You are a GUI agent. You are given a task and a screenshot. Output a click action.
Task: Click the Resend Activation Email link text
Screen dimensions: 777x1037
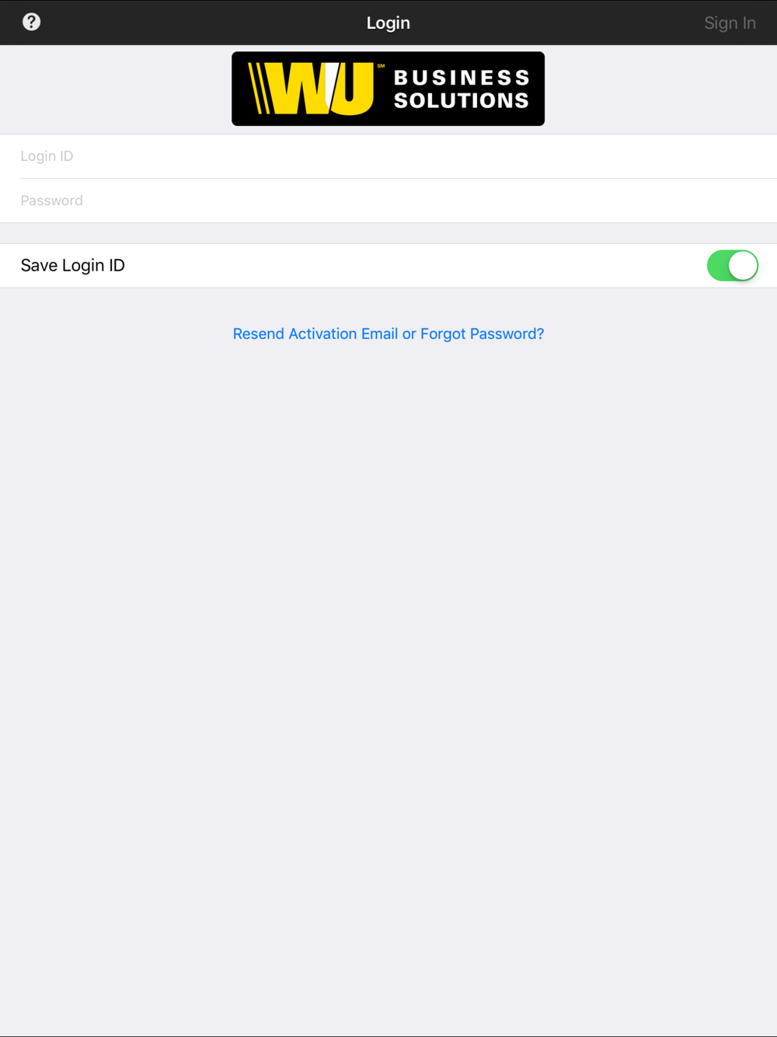click(315, 333)
